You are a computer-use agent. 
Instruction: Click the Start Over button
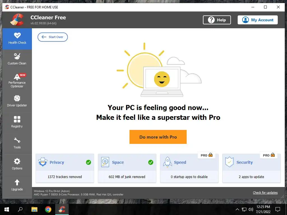[x=53, y=37]
